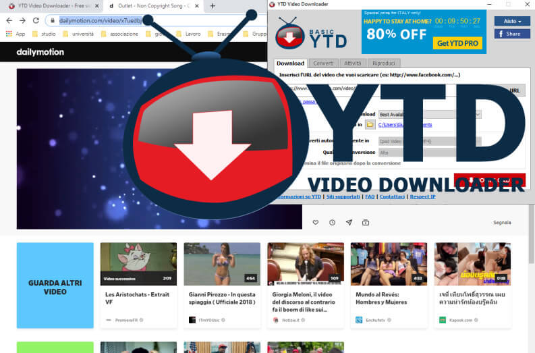The image size is (535, 353).
Task: Open the Contattaci link
Action: tap(392, 196)
